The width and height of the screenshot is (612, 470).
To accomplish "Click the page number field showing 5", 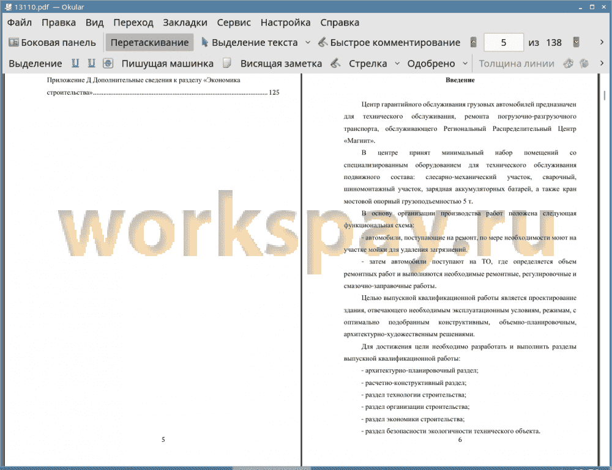I will [x=504, y=43].
